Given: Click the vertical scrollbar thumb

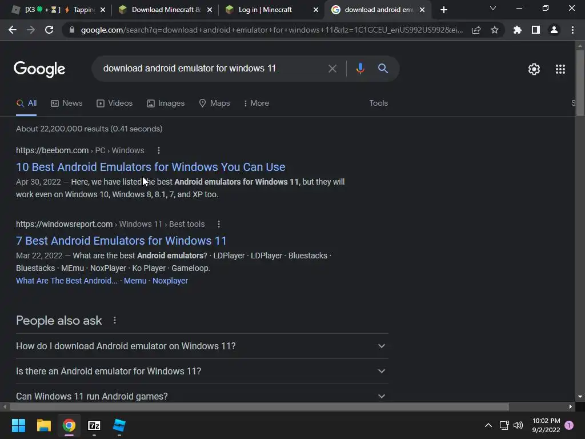Looking at the screenshot, I should point(580,83).
